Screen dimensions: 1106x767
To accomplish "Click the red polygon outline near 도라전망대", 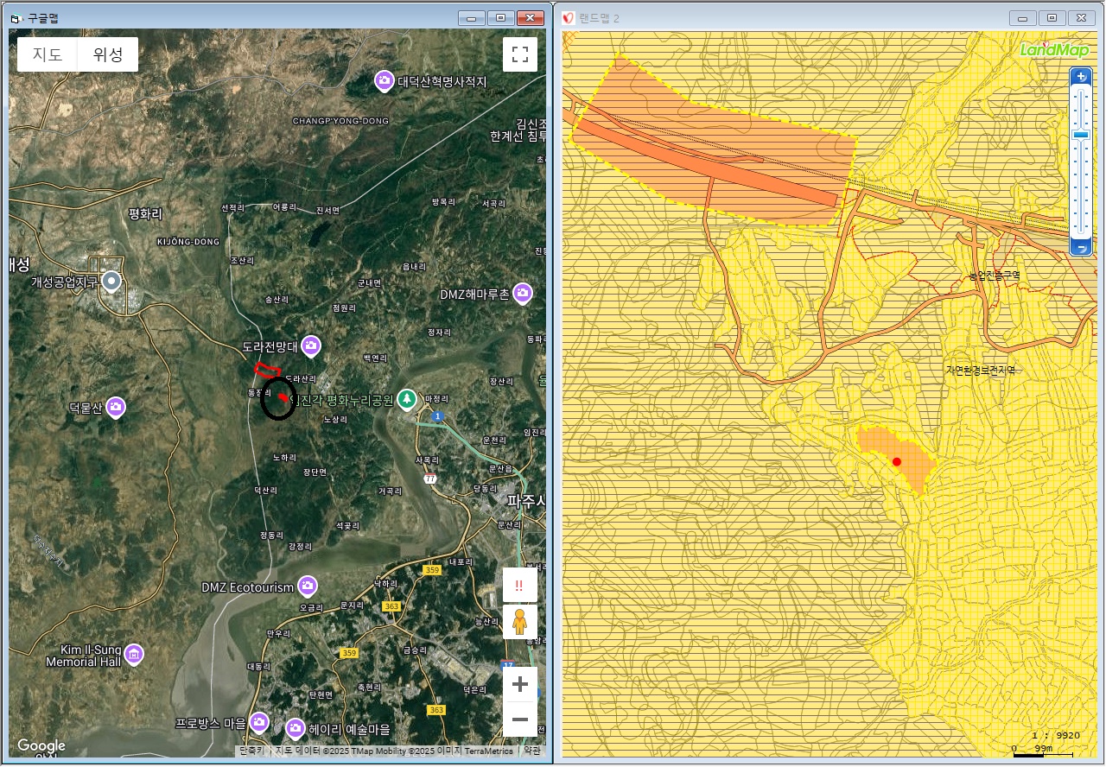I will 268,370.
